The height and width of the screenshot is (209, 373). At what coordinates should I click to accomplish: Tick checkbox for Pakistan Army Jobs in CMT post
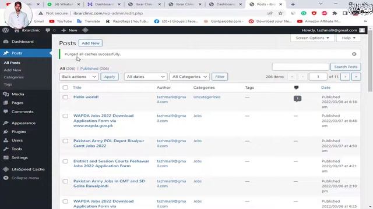pyautogui.click(x=65, y=181)
